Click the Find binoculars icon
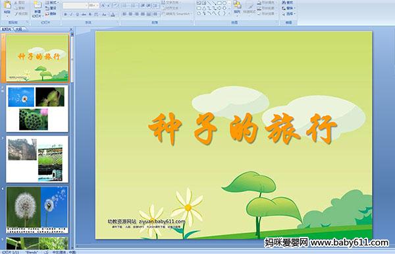This screenshot has height=254, width=395. (284, 3)
